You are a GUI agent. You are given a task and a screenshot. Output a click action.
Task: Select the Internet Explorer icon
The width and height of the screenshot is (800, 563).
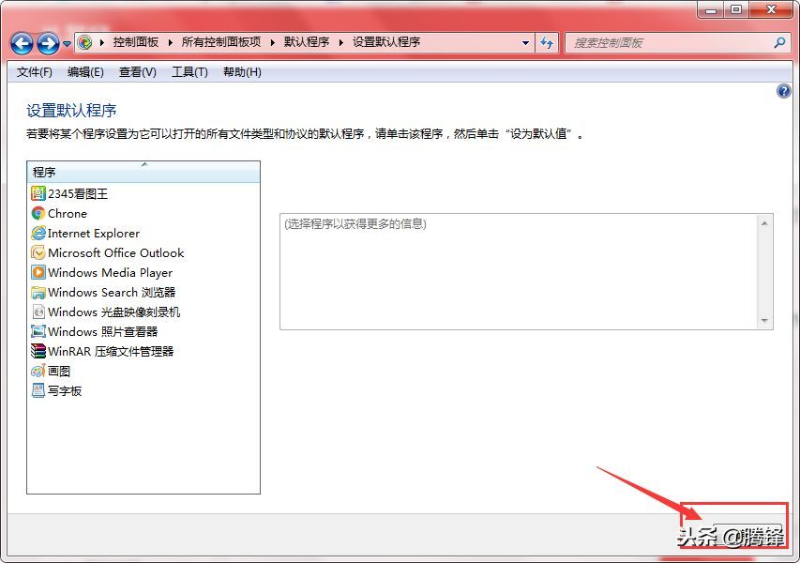tap(38, 234)
